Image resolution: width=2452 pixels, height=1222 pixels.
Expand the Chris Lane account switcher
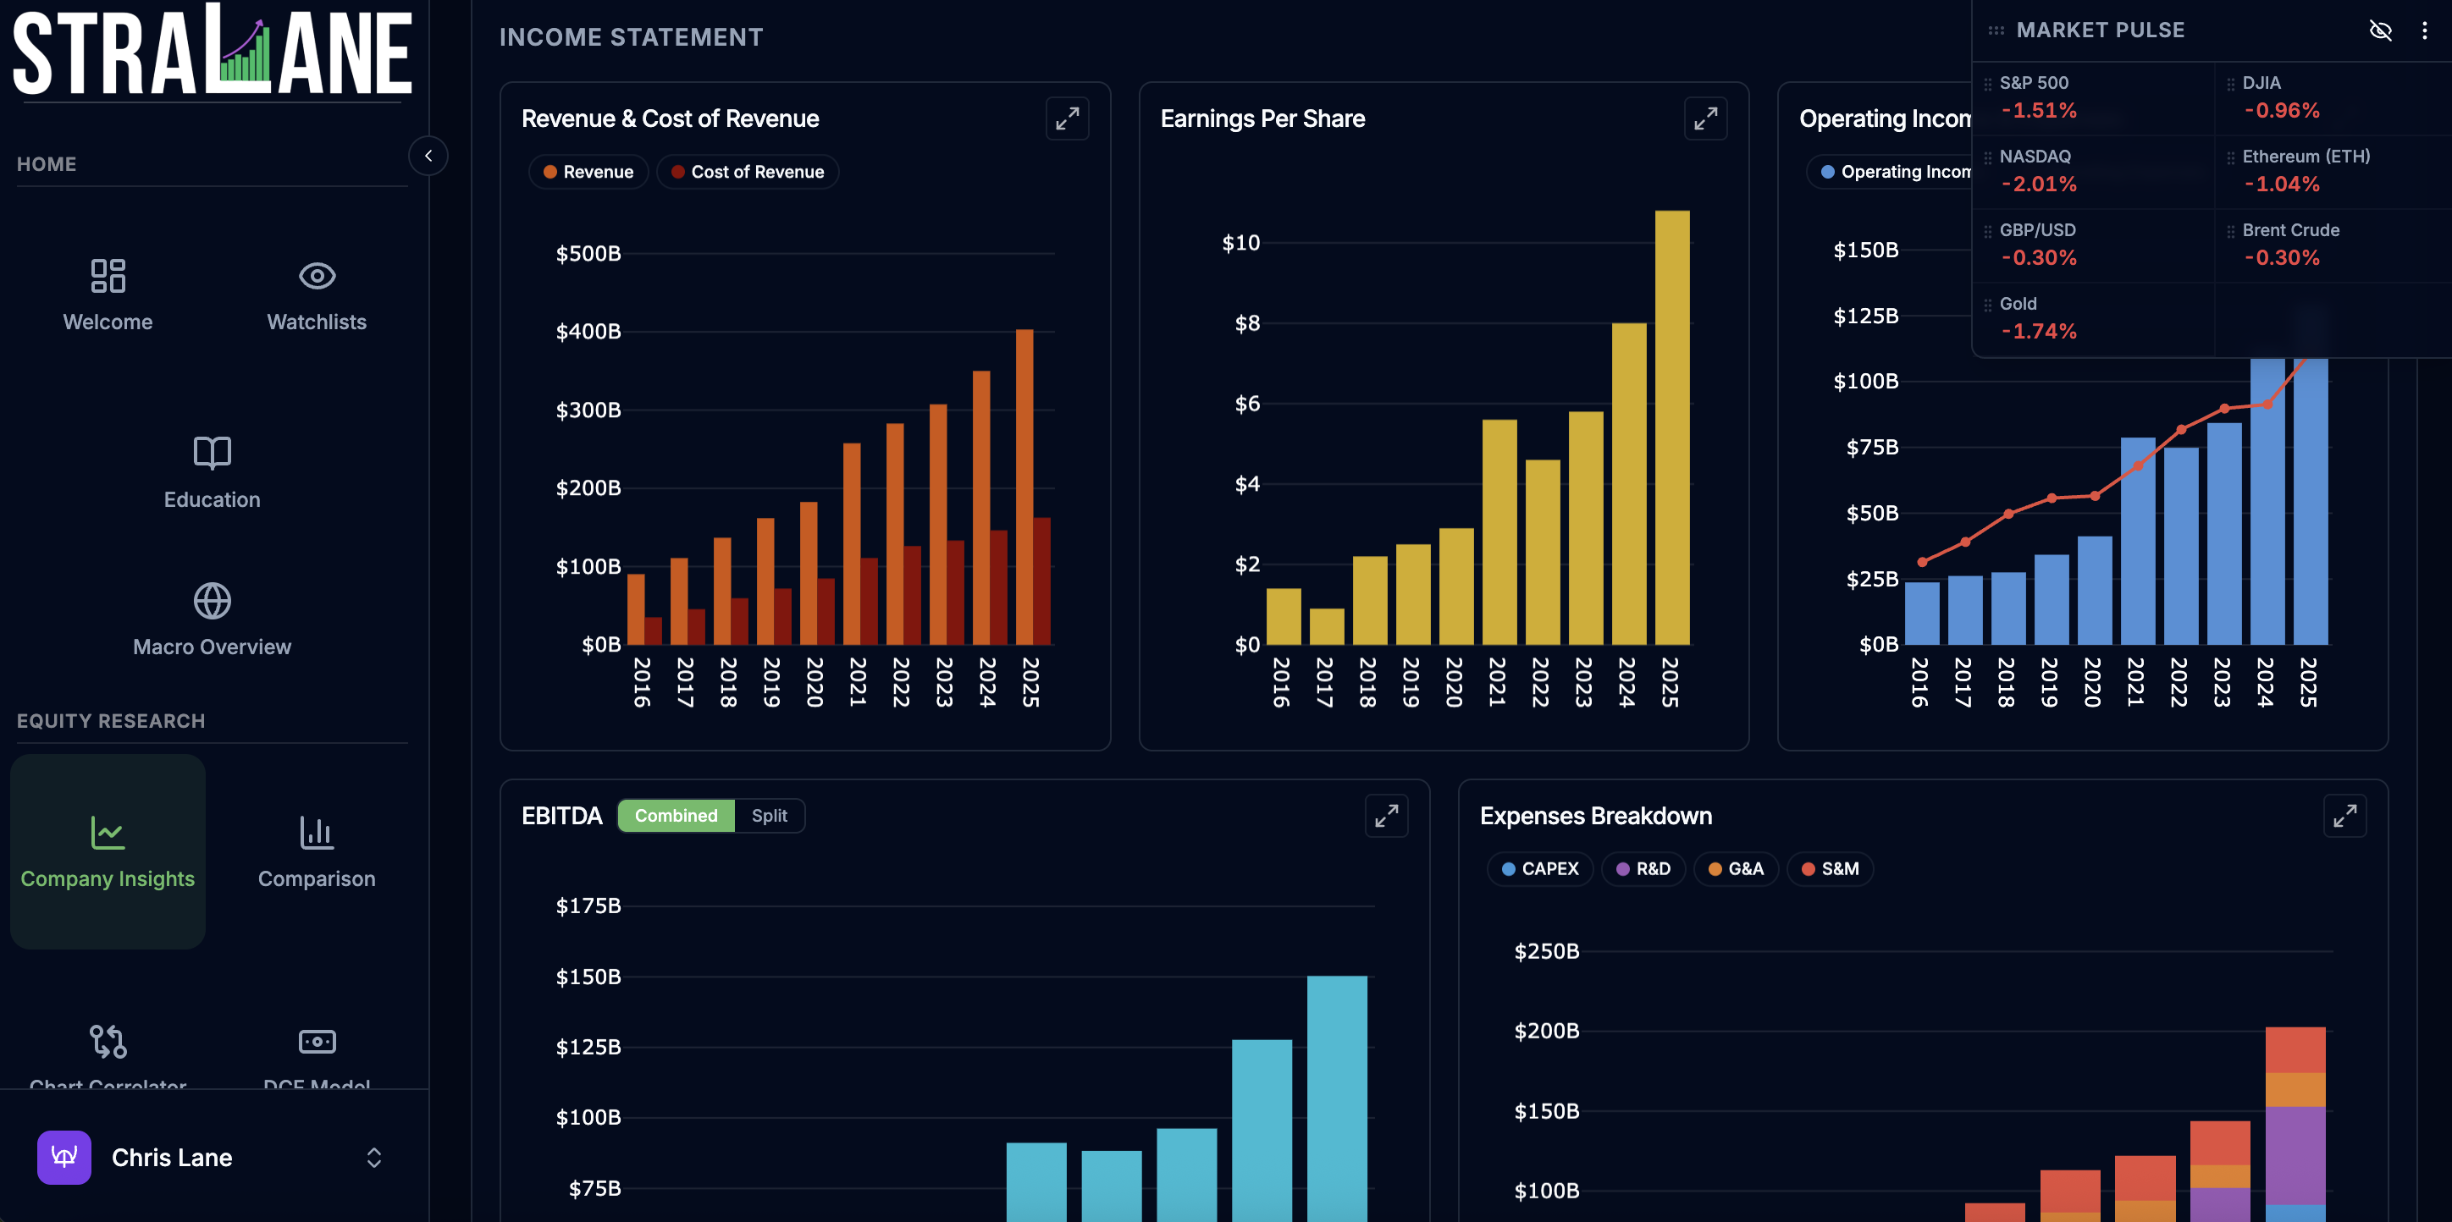point(373,1158)
